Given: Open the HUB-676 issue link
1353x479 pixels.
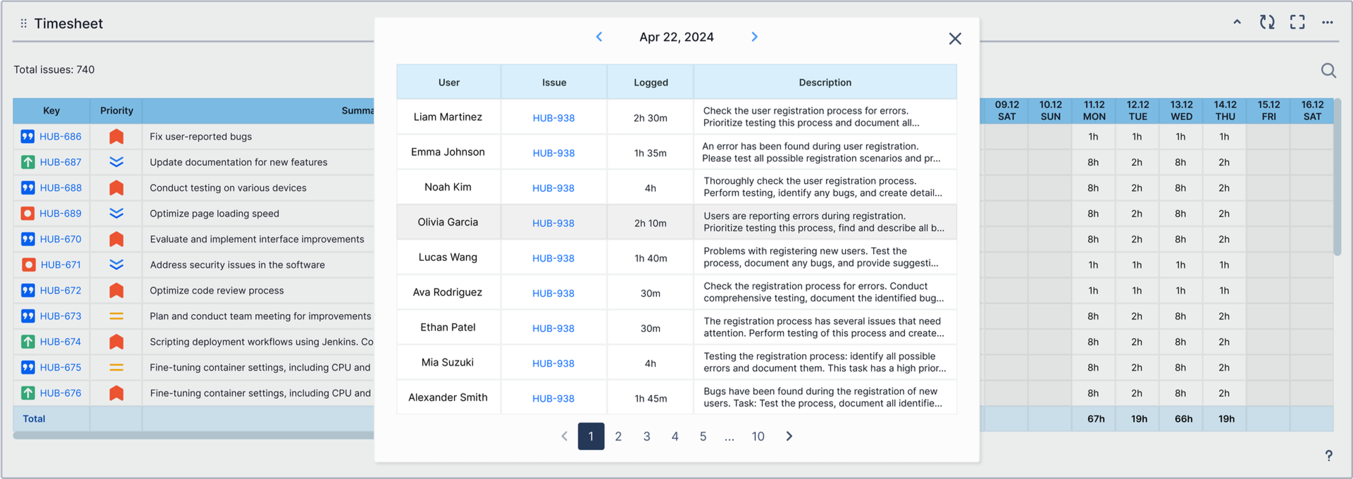Looking at the screenshot, I should click(x=60, y=393).
